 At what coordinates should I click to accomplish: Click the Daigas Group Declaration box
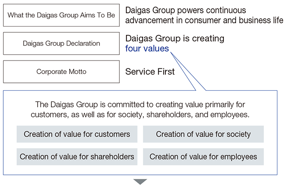(61, 44)
